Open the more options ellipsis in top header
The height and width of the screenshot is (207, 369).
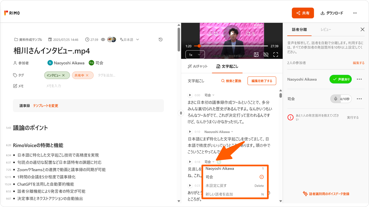click(355, 13)
